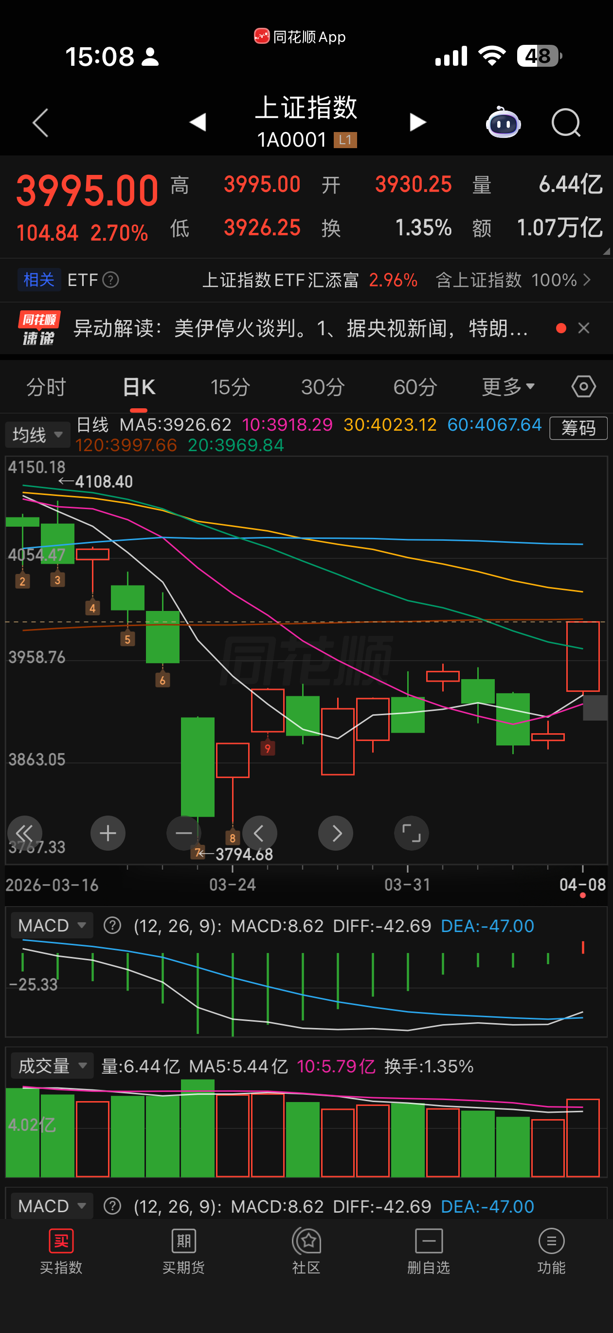Switch to 30分 tab

tap(323, 386)
